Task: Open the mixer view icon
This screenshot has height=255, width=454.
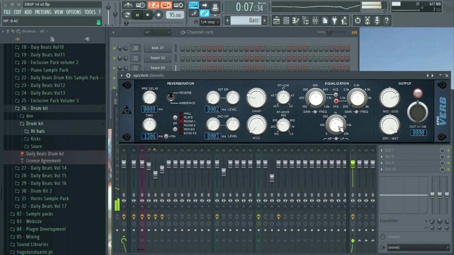Action: [x=315, y=21]
